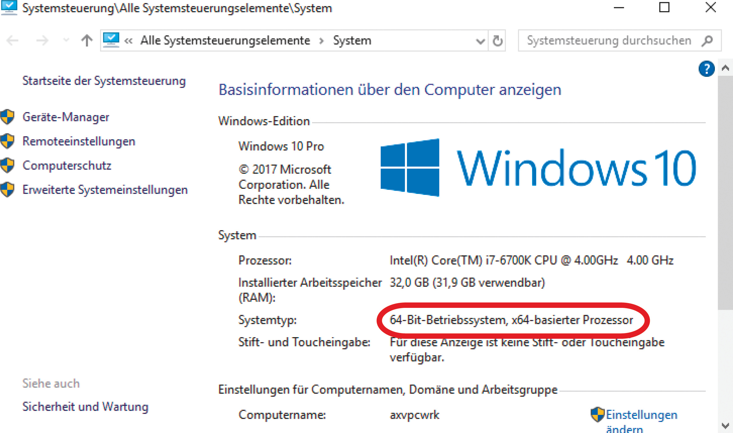Click the back navigation arrow
Viewport: 733px width, 433px height.
[13, 41]
